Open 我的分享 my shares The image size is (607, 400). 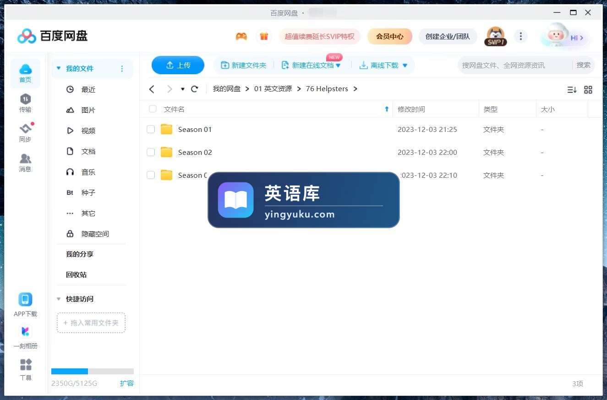click(80, 254)
